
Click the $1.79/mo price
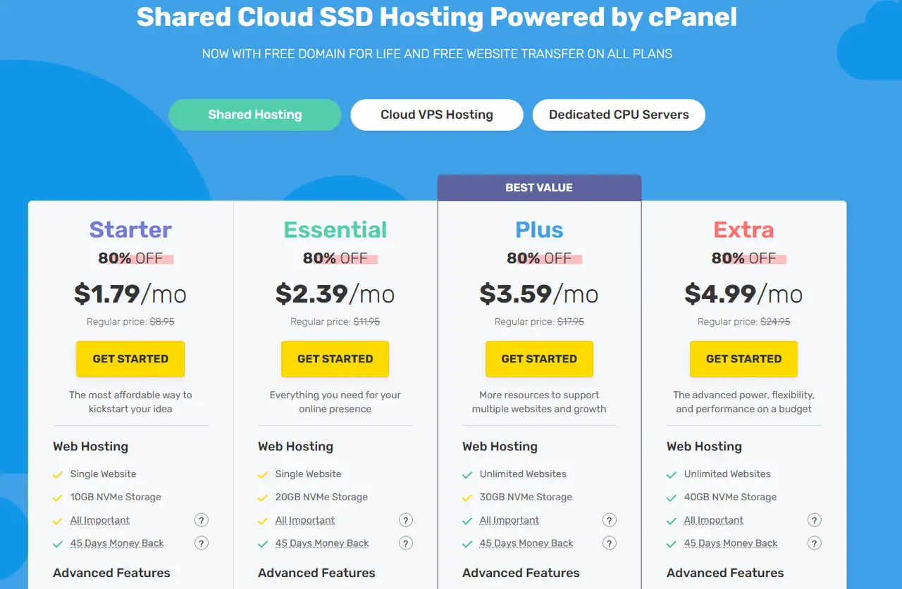pyautogui.click(x=130, y=293)
